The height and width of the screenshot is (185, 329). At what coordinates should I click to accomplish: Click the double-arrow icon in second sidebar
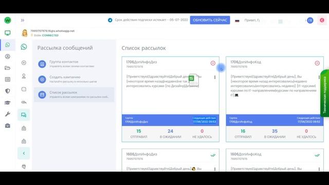point(24,102)
